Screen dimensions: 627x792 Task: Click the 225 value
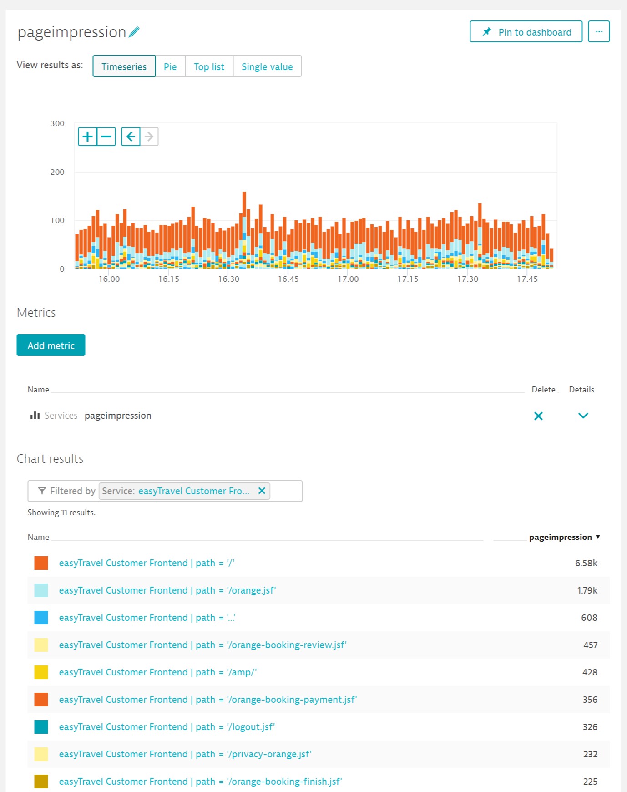[x=590, y=782]
